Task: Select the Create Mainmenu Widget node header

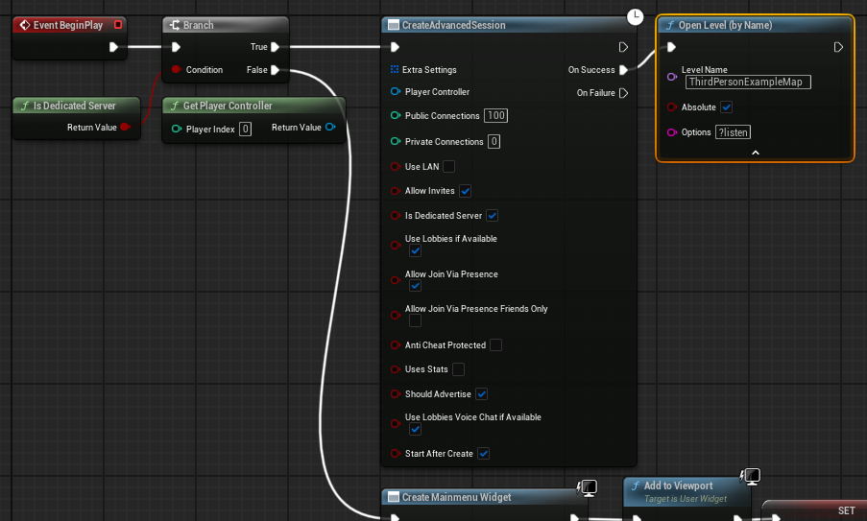Action: (x=456, y=497)
